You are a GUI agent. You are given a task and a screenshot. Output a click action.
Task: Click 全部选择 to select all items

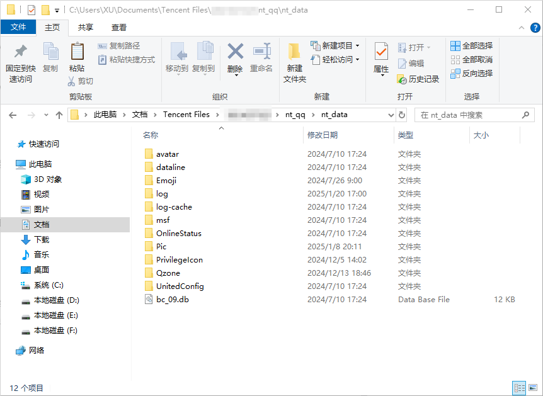tap(471, 45)
